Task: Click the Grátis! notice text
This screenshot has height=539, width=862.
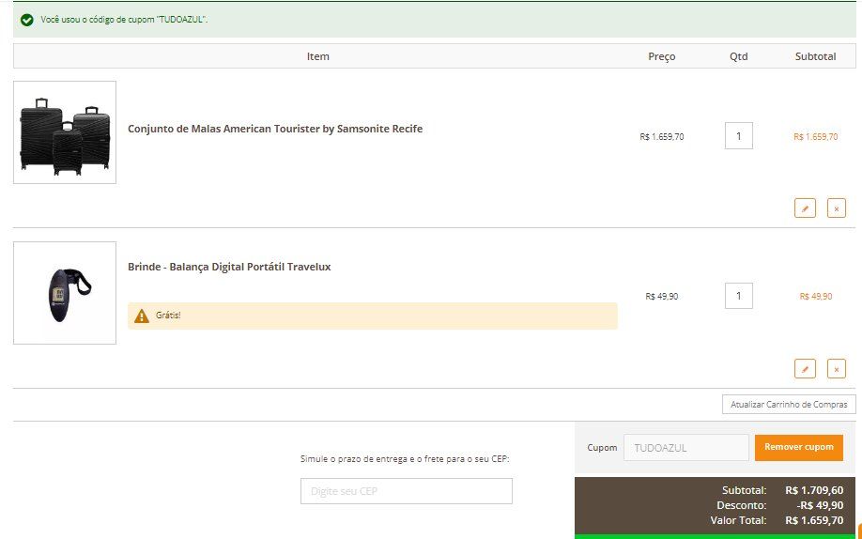Action: pyautogui.click(x=168, y=316)
